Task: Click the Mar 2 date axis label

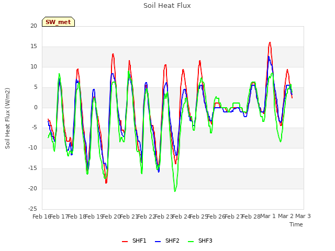Action: [x=286, y=216]
